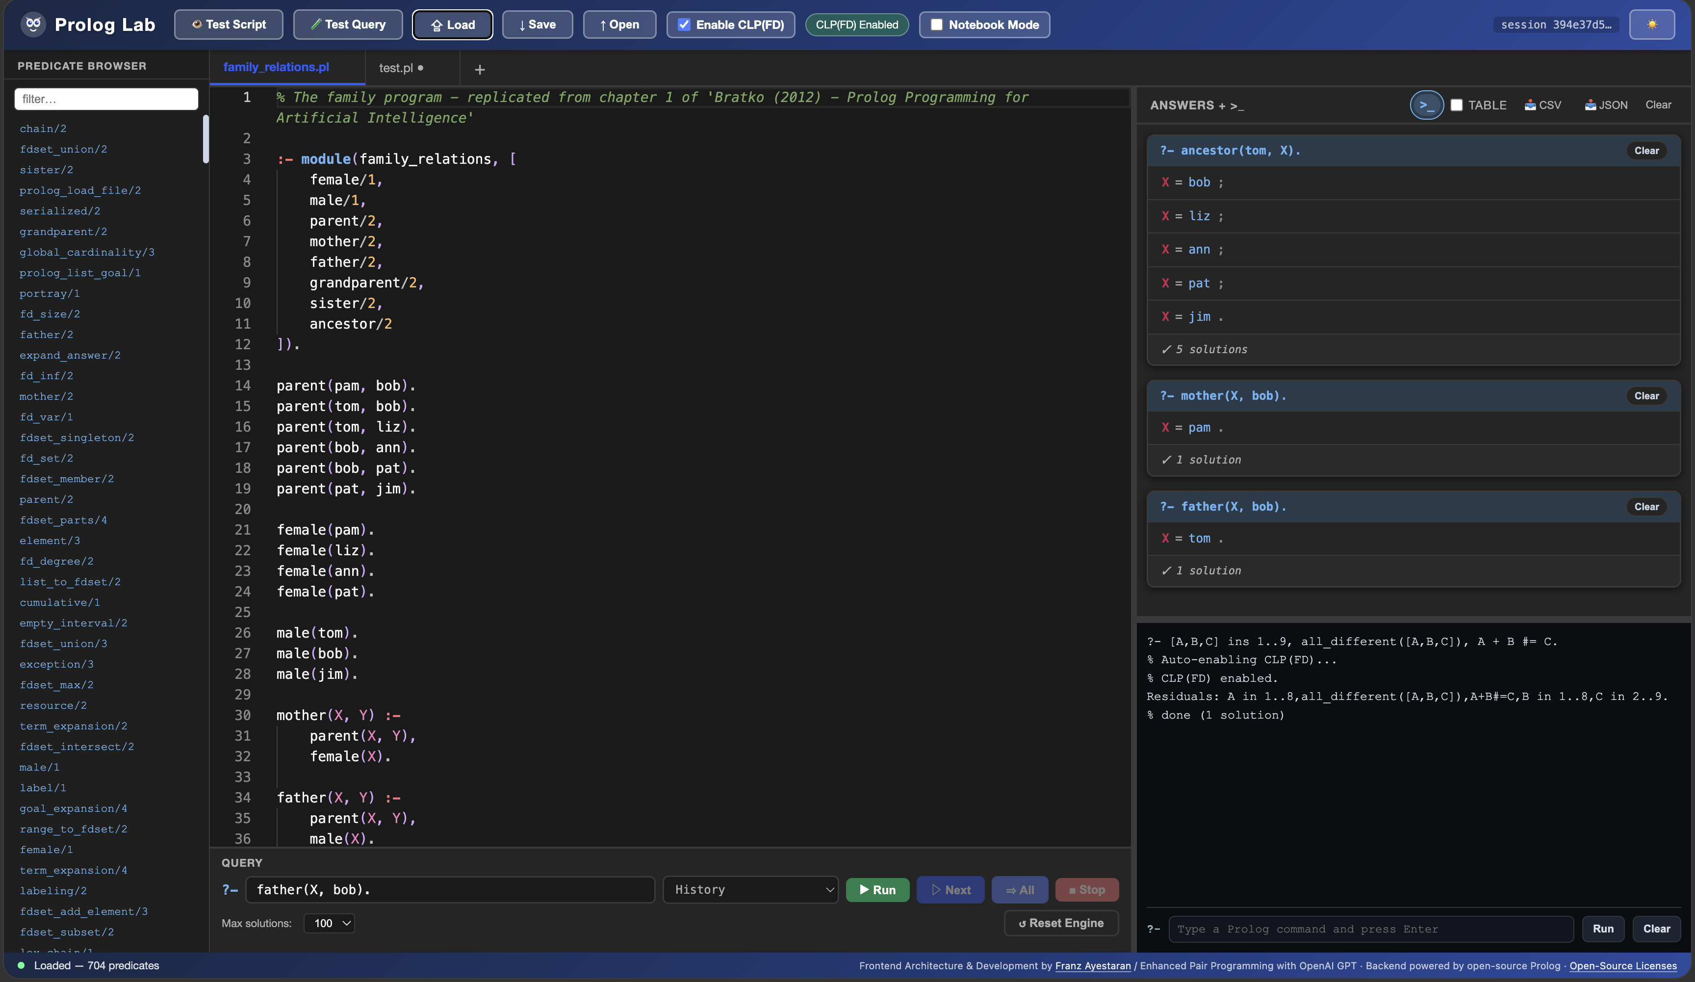
Task: Click the ANSWERS + >_ panel title
Action: tap(1197, 105)
